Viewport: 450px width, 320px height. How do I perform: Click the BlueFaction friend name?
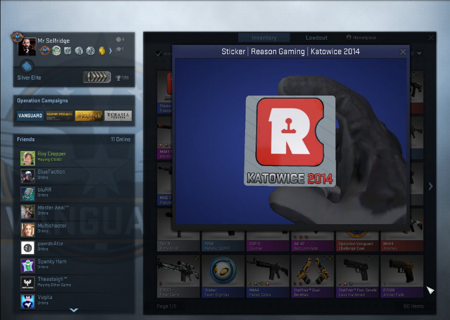click(51, 171)
